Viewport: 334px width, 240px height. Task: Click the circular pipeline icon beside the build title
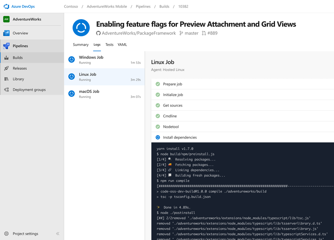(x=81, y=28)
